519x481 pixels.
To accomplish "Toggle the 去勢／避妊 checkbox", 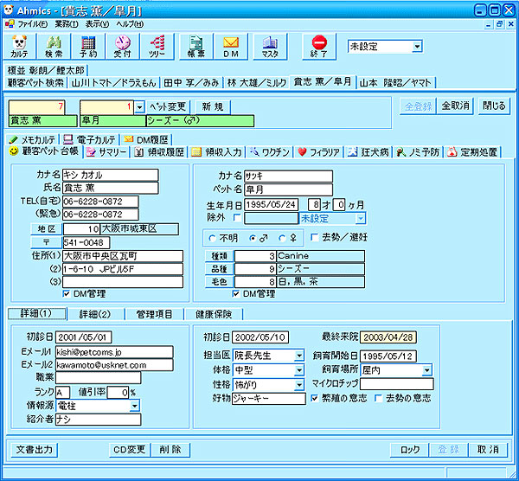I will click(x=315, y=237).
